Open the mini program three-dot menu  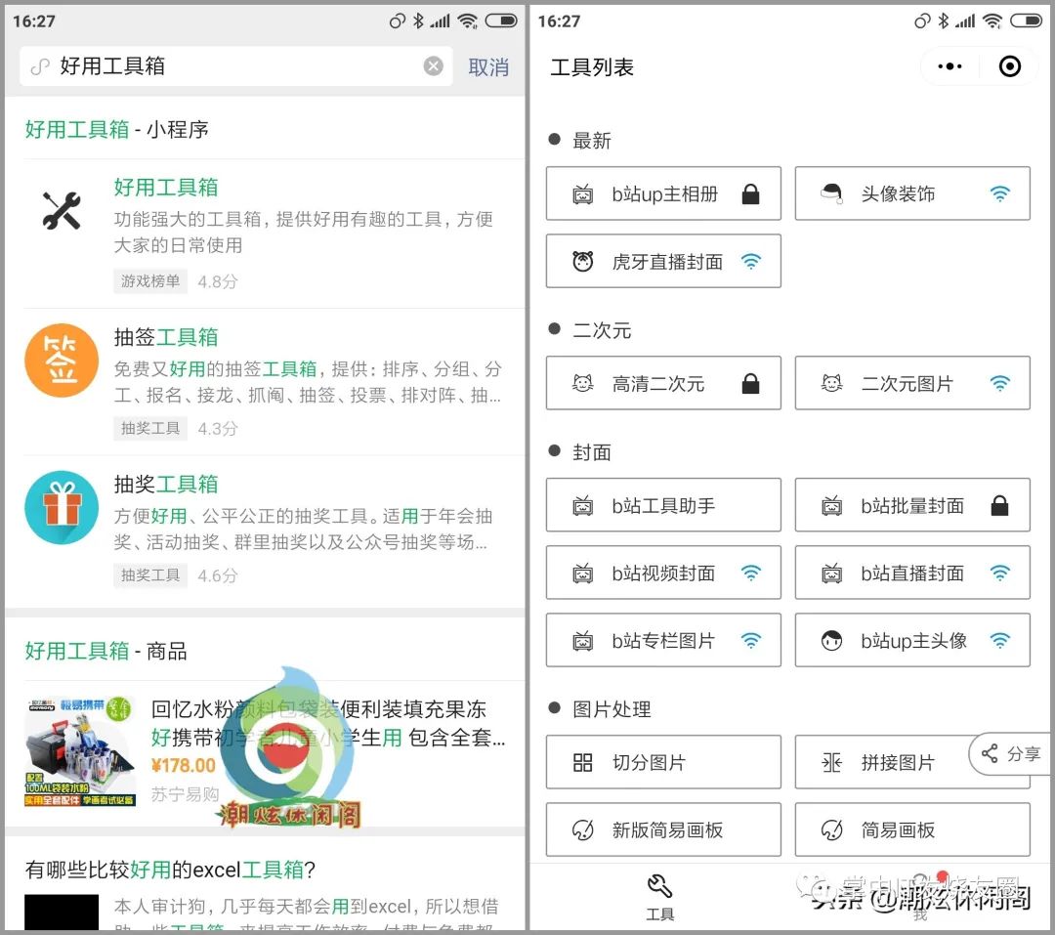click(950, 66)
